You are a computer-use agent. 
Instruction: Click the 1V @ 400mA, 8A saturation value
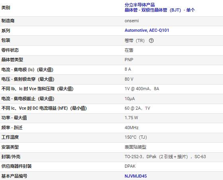pos(142,89)
